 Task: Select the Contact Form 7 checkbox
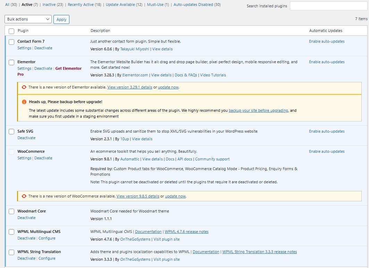click(x=11, y=42)
